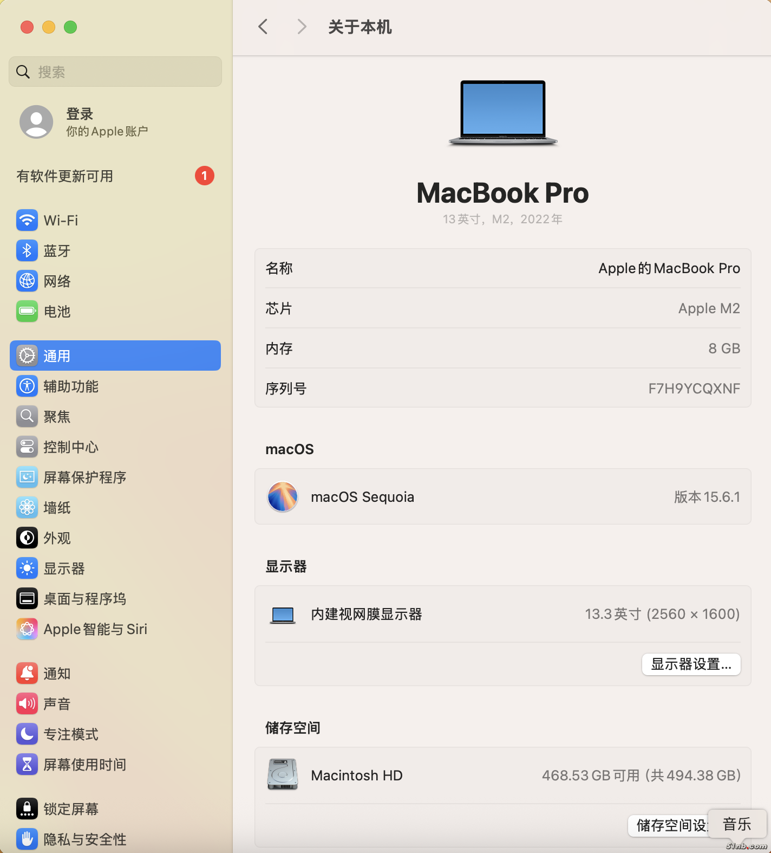Click the green full-screen window button

pyautogui.click(x=70, y=27)
